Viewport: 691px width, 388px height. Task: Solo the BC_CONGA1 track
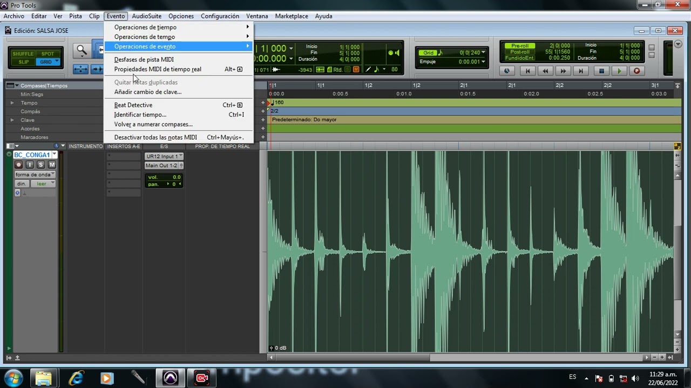click(x=41, y=165)
